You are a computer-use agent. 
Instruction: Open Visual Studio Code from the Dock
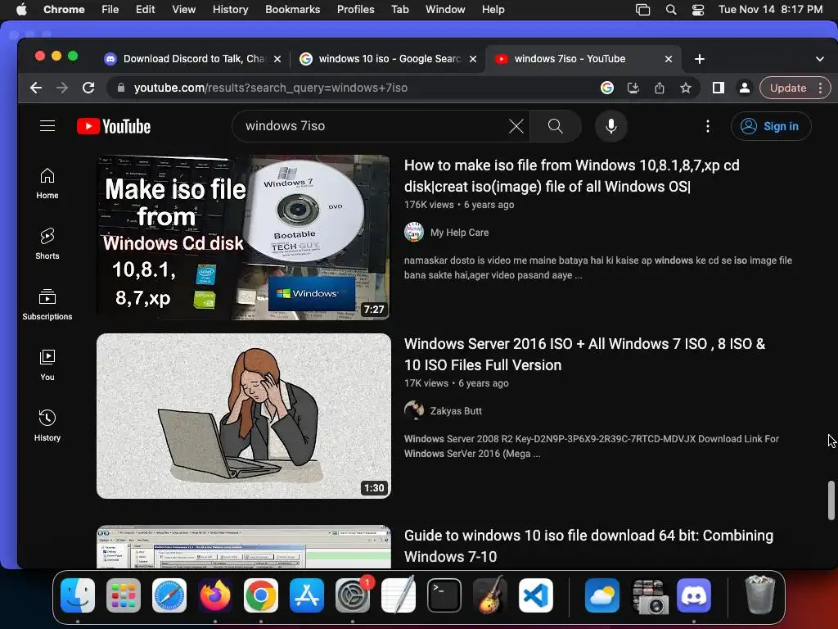535,595
